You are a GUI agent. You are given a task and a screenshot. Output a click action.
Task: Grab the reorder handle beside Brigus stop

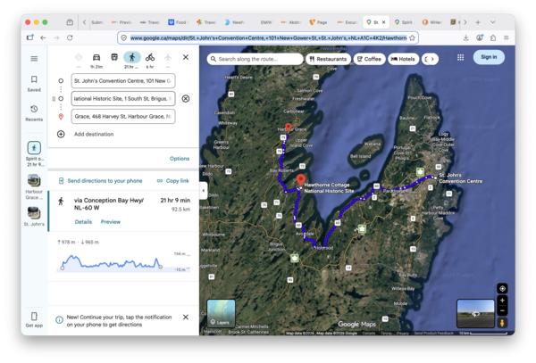coord(54,99)
